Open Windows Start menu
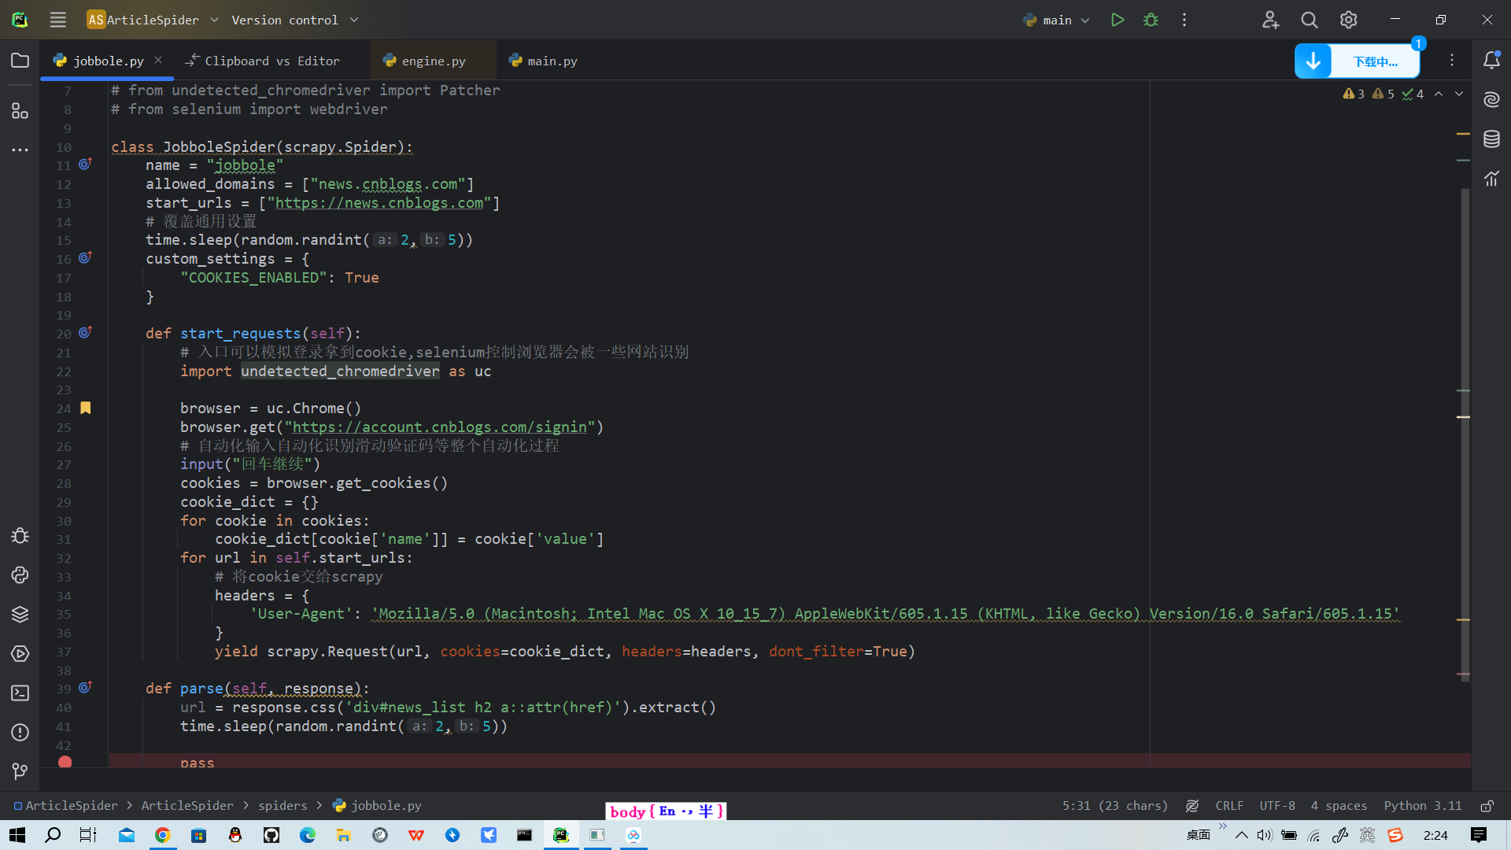The image size is (1511, 850). [x=17, y=835]
